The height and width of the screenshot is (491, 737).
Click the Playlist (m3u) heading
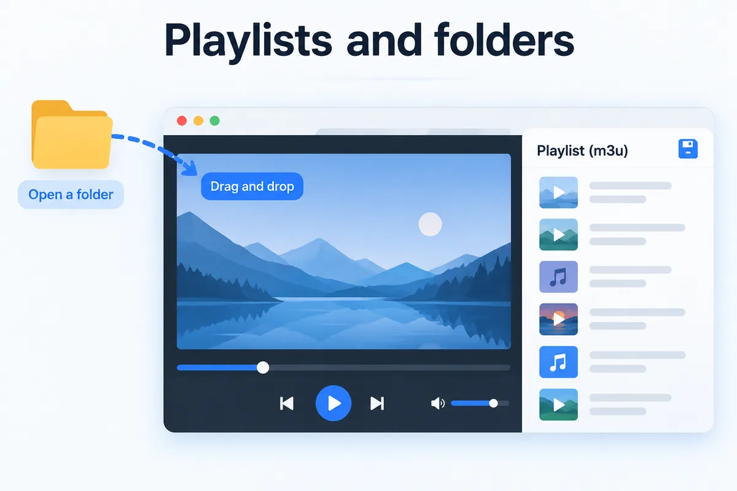tap(582, 150)
